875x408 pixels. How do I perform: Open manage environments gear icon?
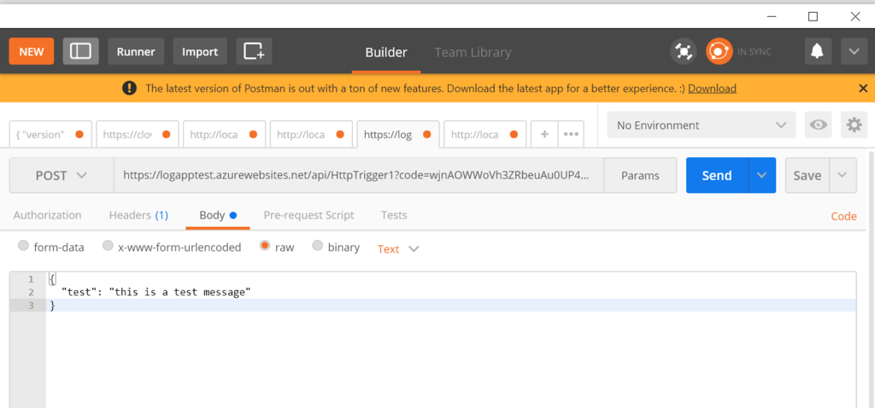[x=854, y=125]
